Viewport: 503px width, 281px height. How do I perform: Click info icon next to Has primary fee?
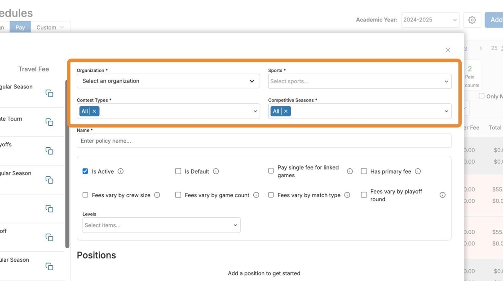[x=418, y=171]
